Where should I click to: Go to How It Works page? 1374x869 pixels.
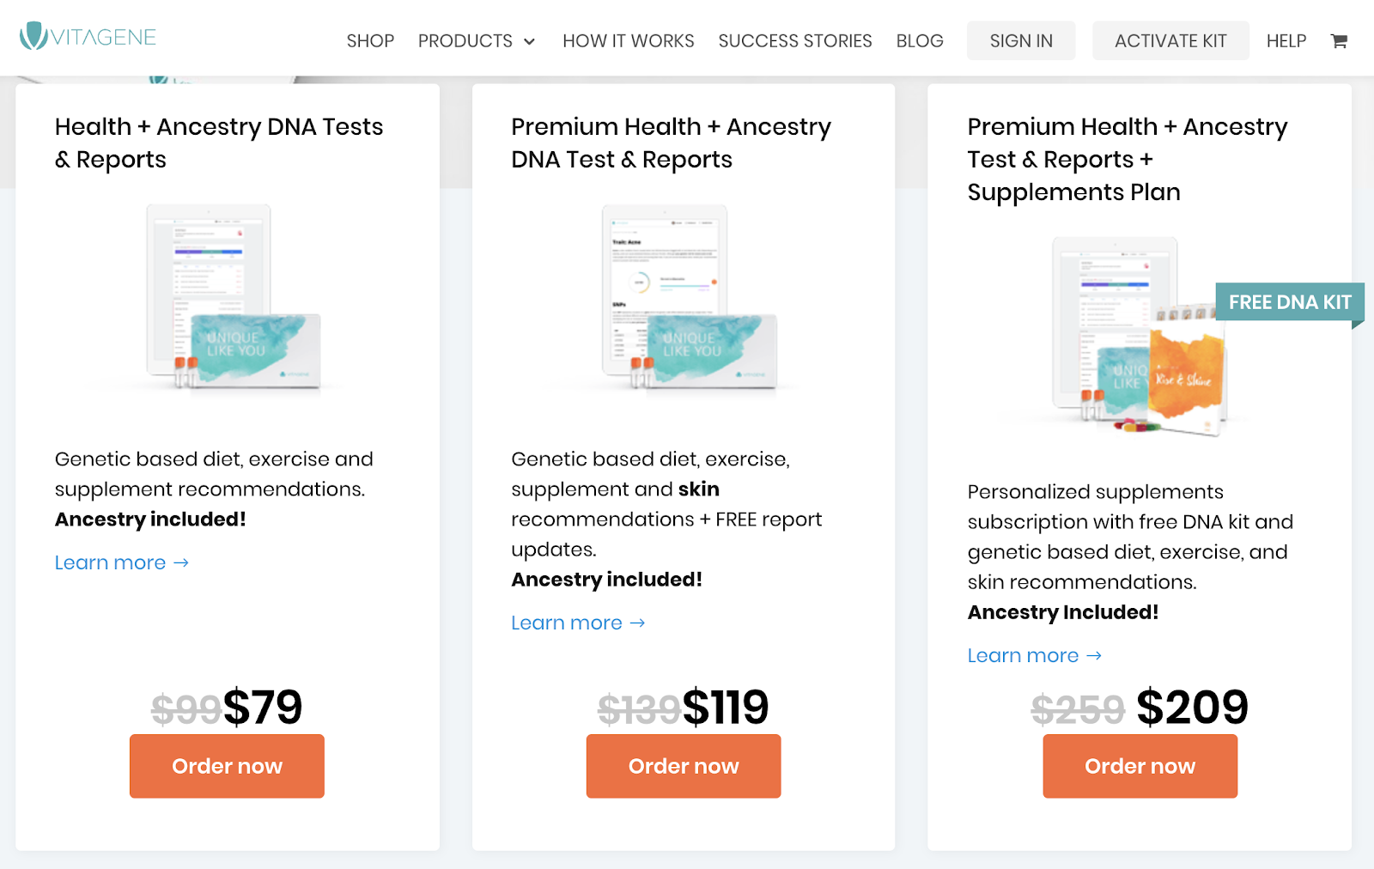[628, 41]
